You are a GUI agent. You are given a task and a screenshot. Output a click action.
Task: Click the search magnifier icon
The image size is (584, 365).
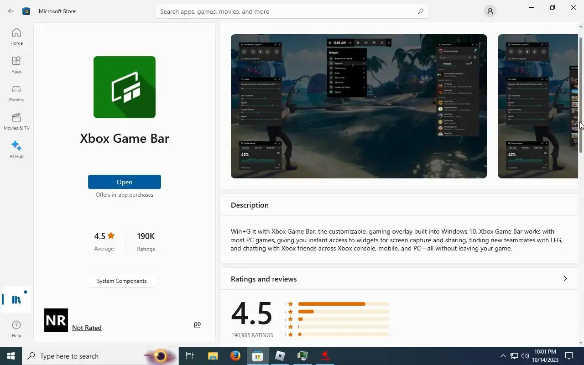[421, 11]
